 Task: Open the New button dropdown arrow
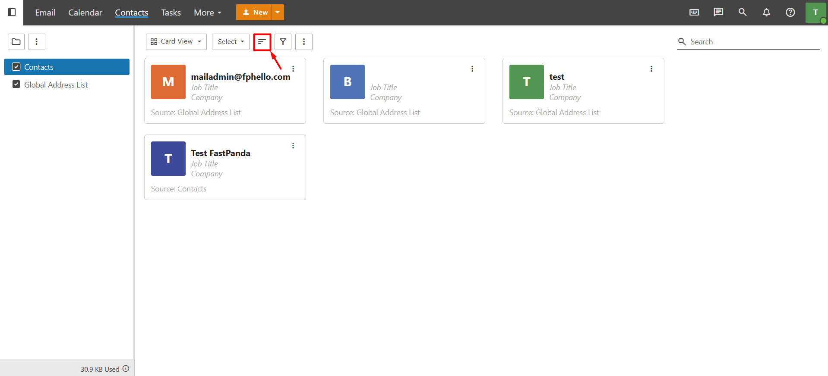(278, 13)
